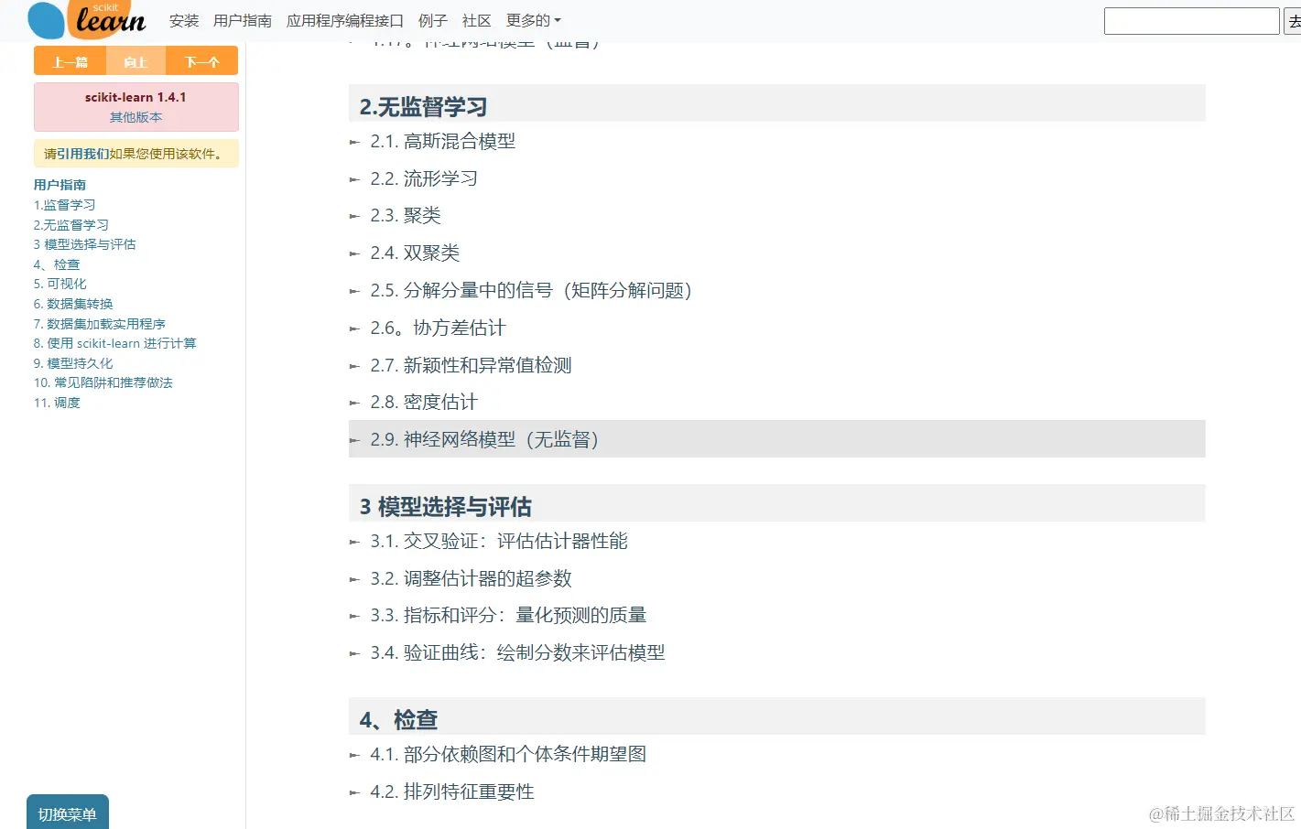The height and width of the screenshot is (829, 1301).
Task: Click the 去 search button
Action: (1293, 21)
